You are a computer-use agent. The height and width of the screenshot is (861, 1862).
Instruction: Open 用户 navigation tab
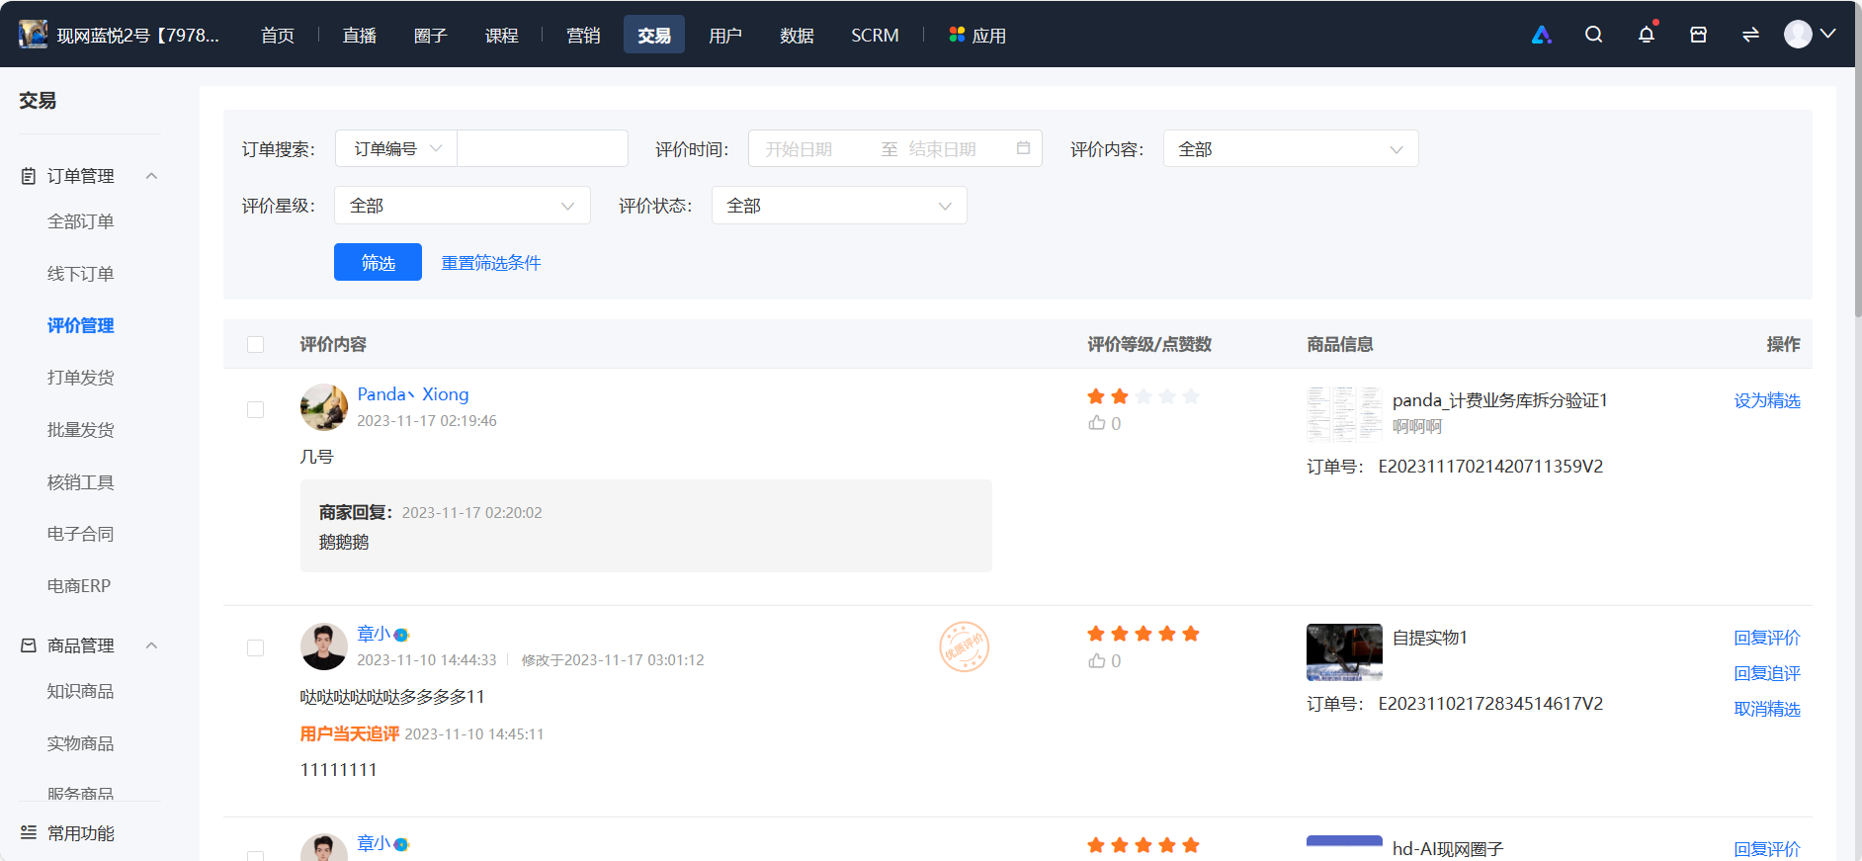point(725,35)
